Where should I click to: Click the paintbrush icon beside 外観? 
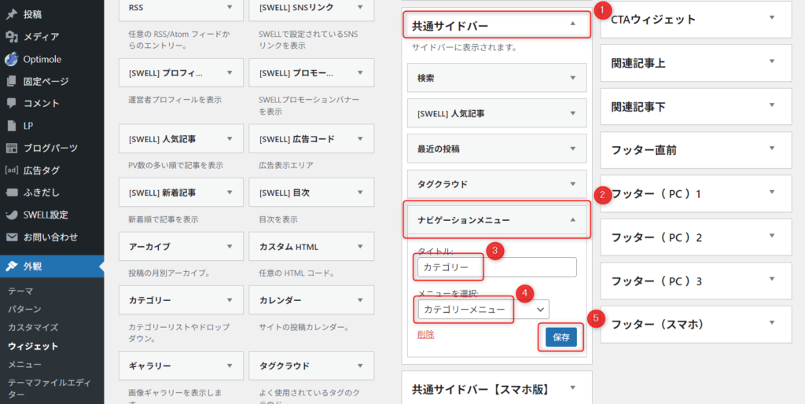click(11, 266)
